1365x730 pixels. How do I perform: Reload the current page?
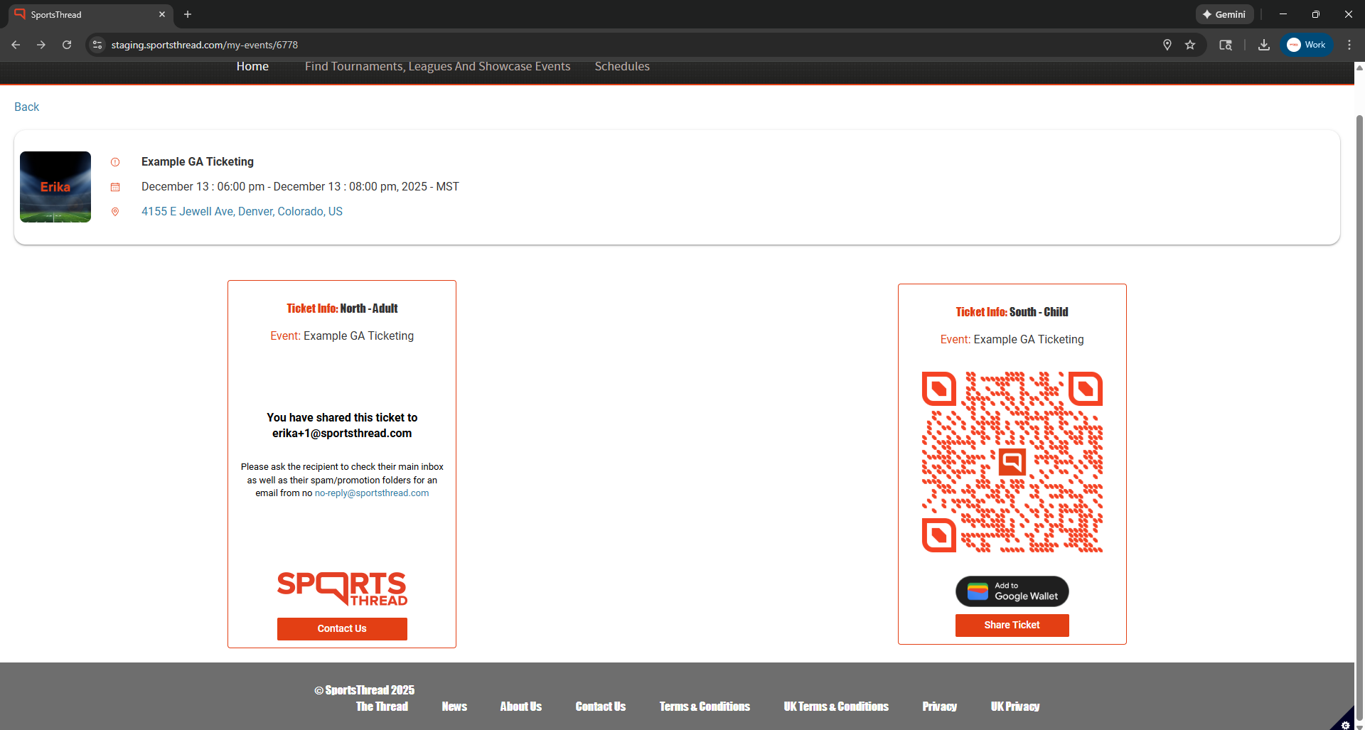(x=67, y=45)
